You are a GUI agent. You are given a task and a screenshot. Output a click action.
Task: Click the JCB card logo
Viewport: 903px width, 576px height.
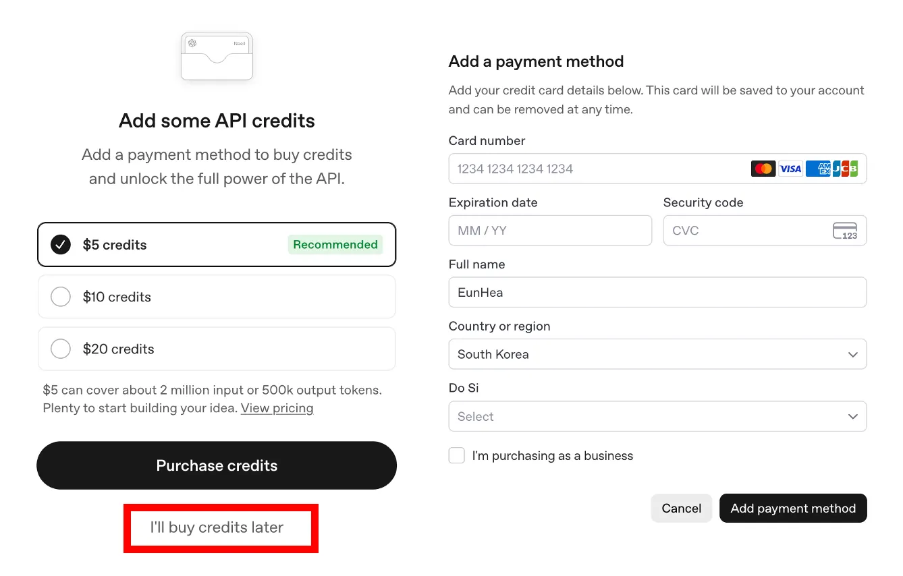coord(845,169)
